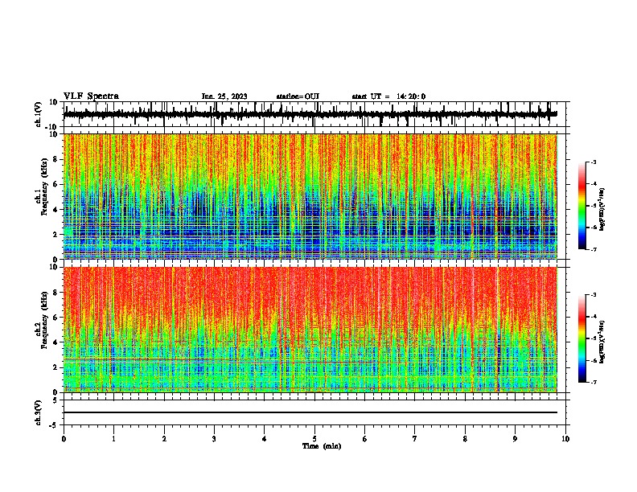
Task: Click the ch.2 spectrogram color scale bar
Action: (582, 338)
